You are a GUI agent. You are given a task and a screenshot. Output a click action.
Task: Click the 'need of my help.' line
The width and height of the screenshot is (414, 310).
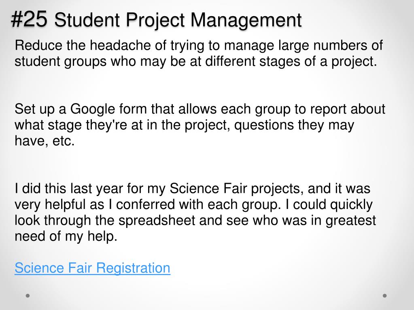[66, 236]
